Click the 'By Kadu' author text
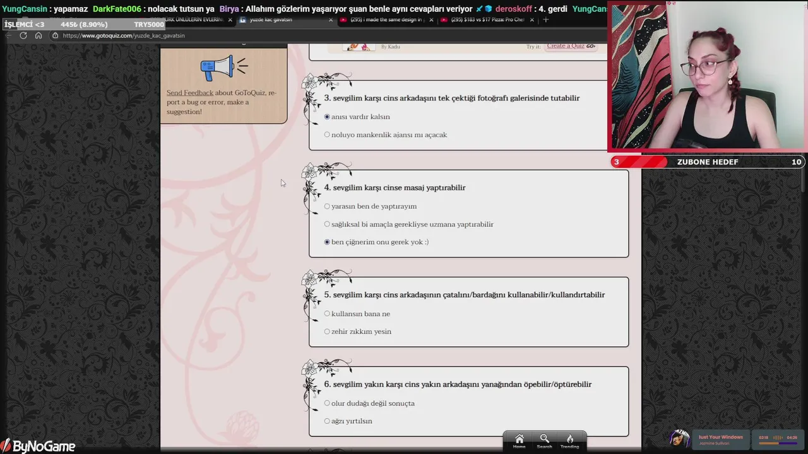 [x=391, y=47]
